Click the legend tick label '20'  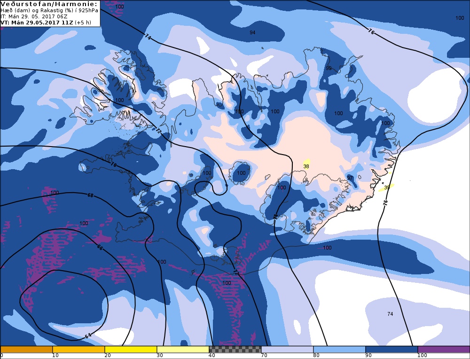pos(108,355)
